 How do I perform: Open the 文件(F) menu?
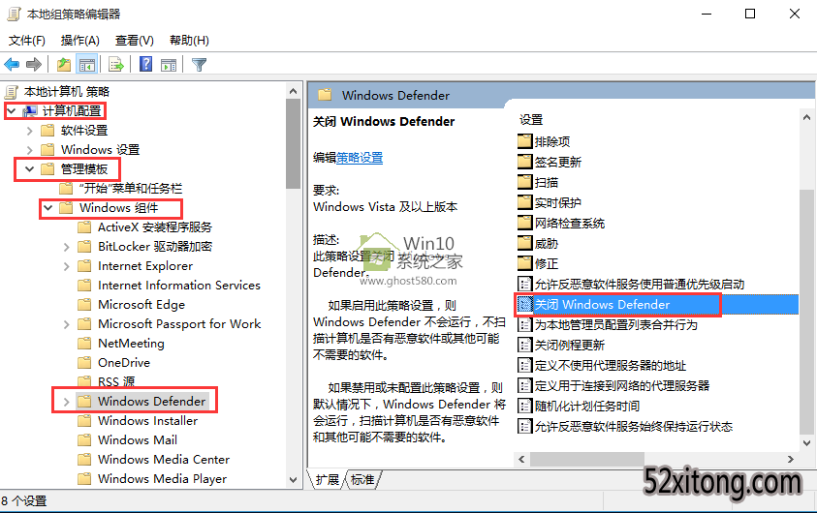tap(27, 40)
